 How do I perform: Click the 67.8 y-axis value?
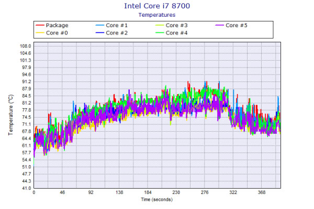27,131
